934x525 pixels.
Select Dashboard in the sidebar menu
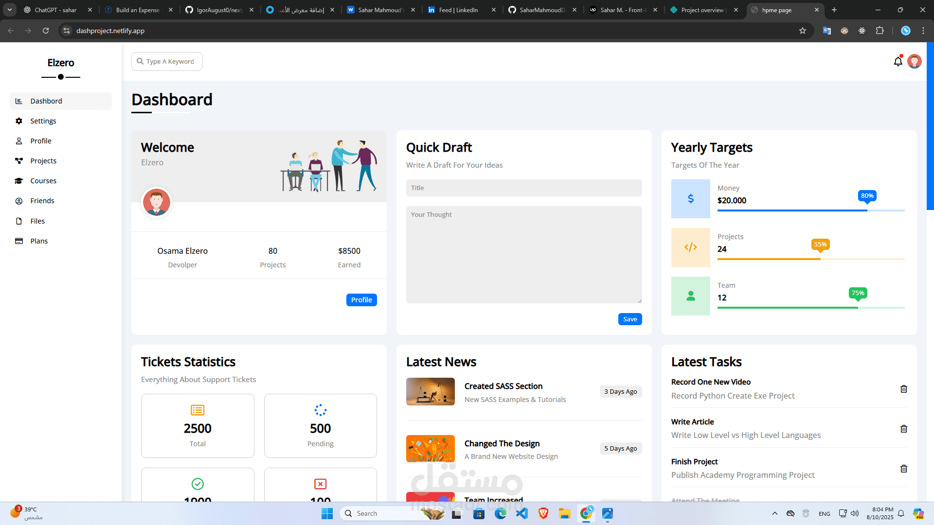tap(46, 101)
